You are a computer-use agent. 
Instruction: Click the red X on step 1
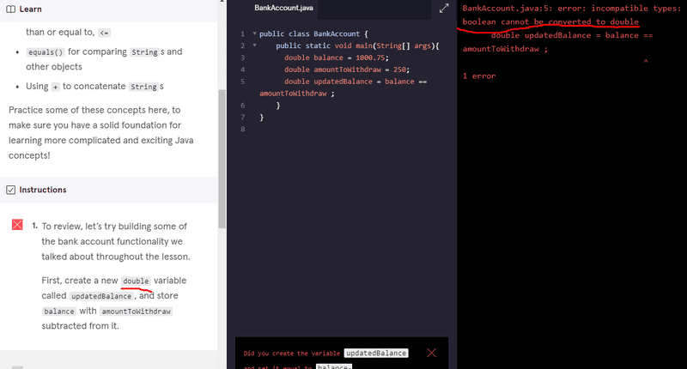17,225
